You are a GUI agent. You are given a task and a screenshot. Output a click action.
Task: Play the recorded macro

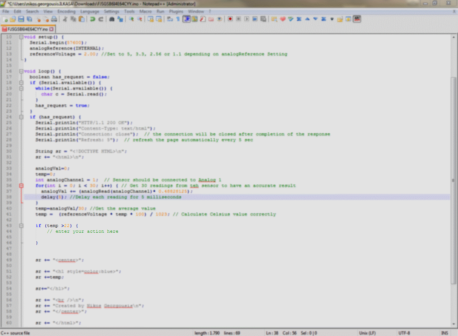click(247, 19)
